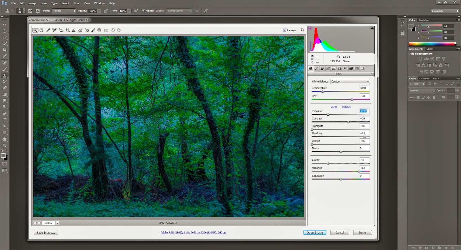Image resolution: width=461 pixels, height=250 pixels.
Task: Open the clone stamp Mode dropdown
Action: (x=64, y=11)
